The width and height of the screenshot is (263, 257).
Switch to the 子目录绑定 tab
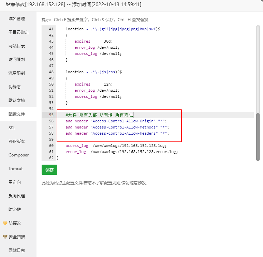(18, 32)
